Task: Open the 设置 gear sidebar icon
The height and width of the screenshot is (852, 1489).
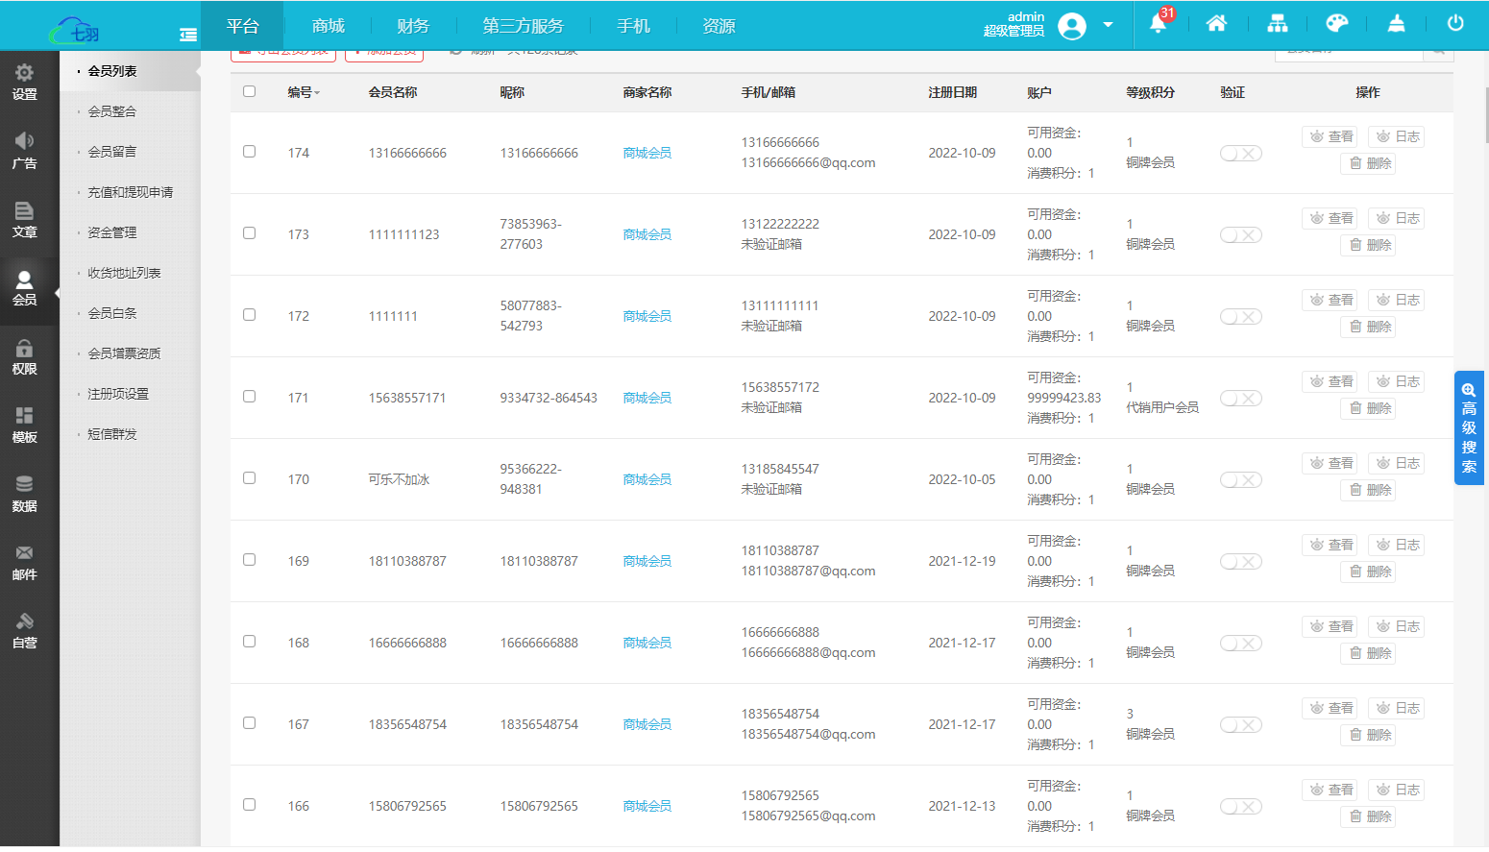Action: tap(25, 82)
